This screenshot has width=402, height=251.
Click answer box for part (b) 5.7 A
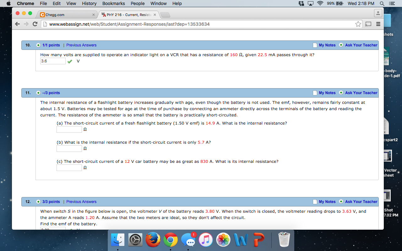69,149
